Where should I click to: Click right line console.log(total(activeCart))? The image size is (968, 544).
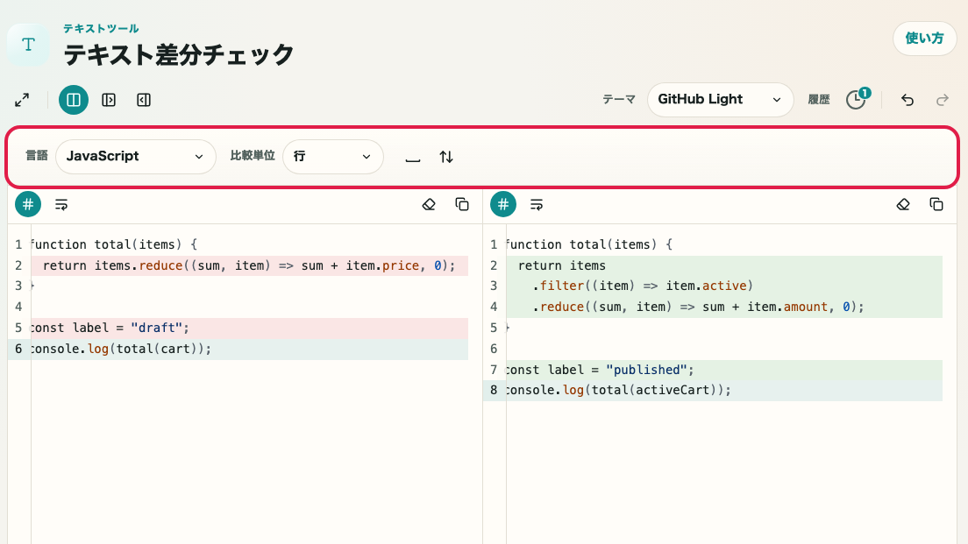[724, 391]
